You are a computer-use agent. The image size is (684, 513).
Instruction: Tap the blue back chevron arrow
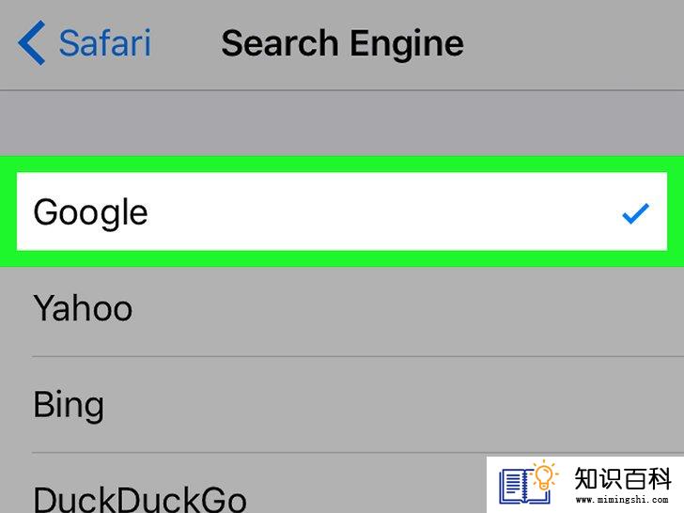click(31, 43)
